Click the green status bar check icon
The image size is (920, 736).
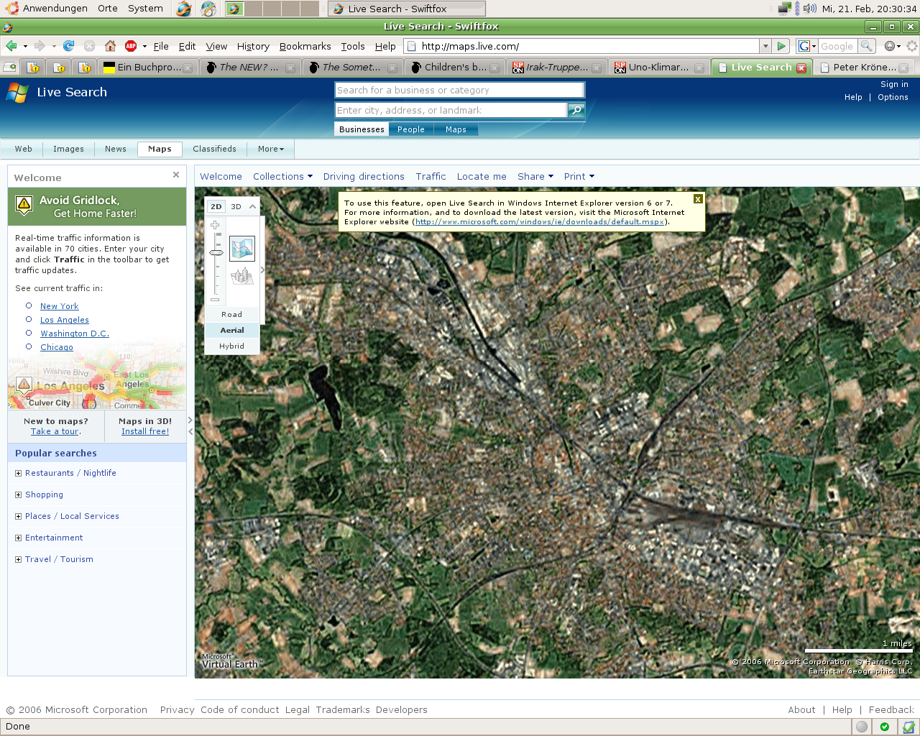tap(885, 727)
